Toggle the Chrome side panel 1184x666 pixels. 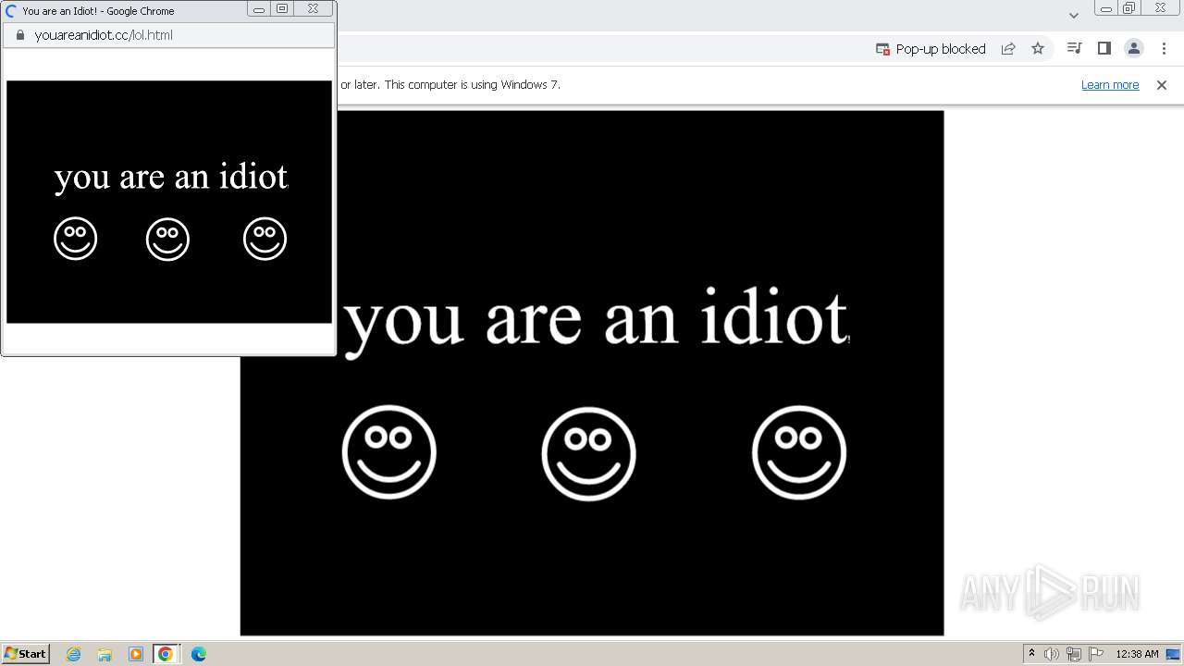pos(1104,48)
